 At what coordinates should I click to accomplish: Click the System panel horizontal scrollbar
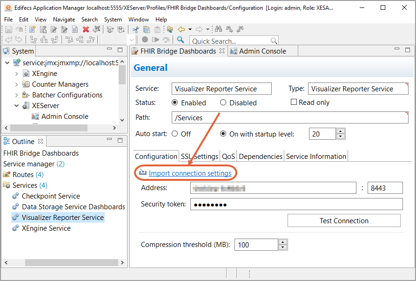tap(49, 128)
